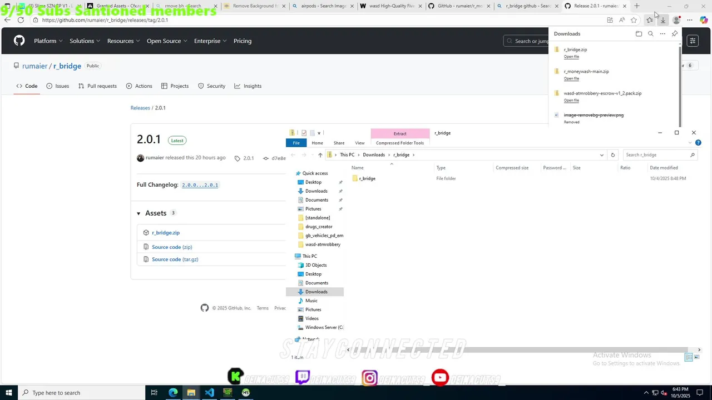Click Explorer up-one-level arrow

click(320, 155)
